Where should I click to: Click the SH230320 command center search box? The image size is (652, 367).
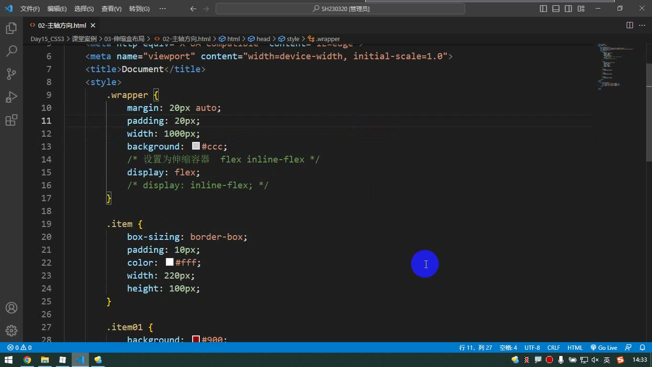340,9
